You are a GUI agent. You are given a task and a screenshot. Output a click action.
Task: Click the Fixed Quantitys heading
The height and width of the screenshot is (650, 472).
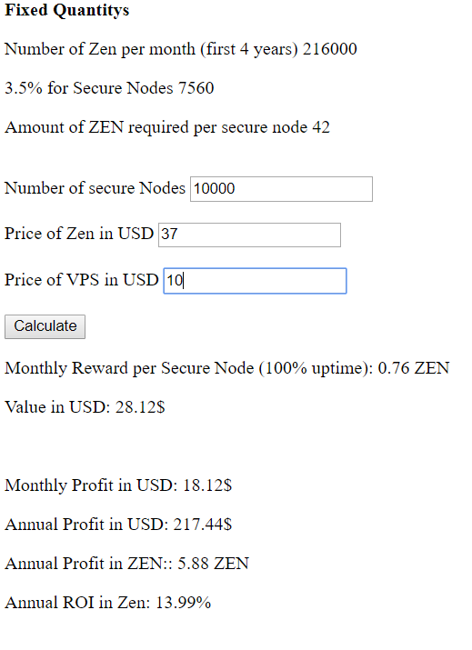click(66, 10)
